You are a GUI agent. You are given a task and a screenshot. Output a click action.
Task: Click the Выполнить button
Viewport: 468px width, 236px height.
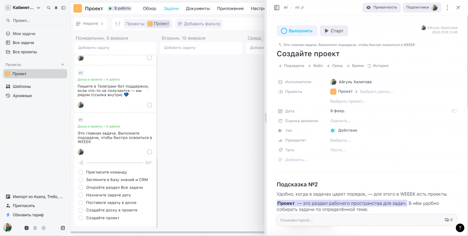click(297, 31)
